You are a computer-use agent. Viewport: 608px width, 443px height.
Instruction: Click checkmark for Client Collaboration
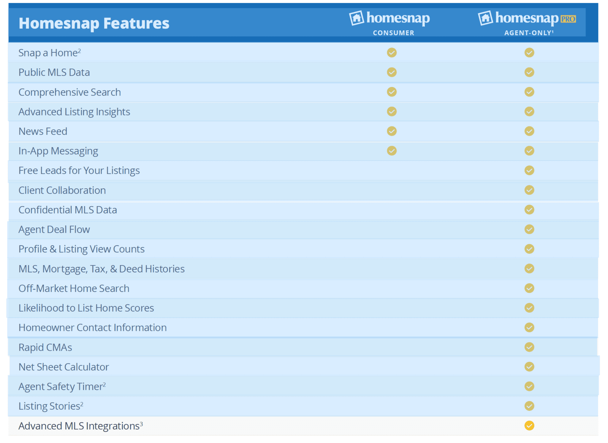click(529, 190)
